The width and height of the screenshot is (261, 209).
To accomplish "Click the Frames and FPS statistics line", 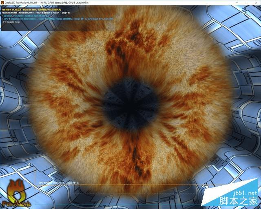I will tap(36, 13).
